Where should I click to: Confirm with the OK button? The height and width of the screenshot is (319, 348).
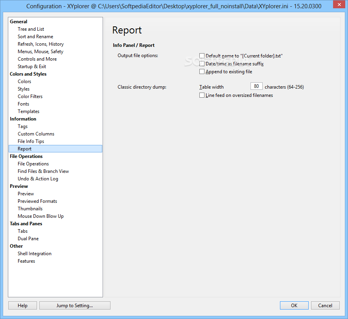tap(294, 306)
